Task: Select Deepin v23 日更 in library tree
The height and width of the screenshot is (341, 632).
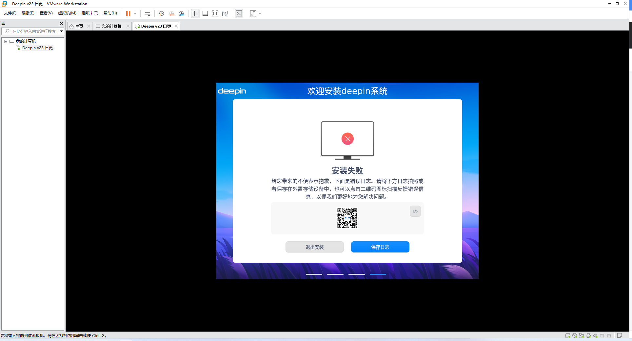Action: (x=37, y=48)
